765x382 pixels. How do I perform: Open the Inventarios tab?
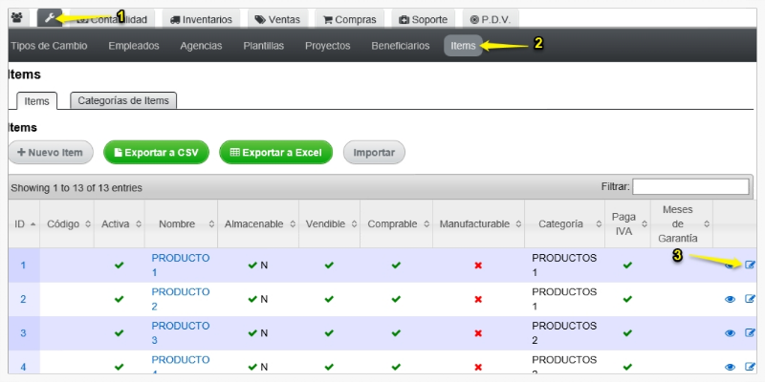point(201,19)
